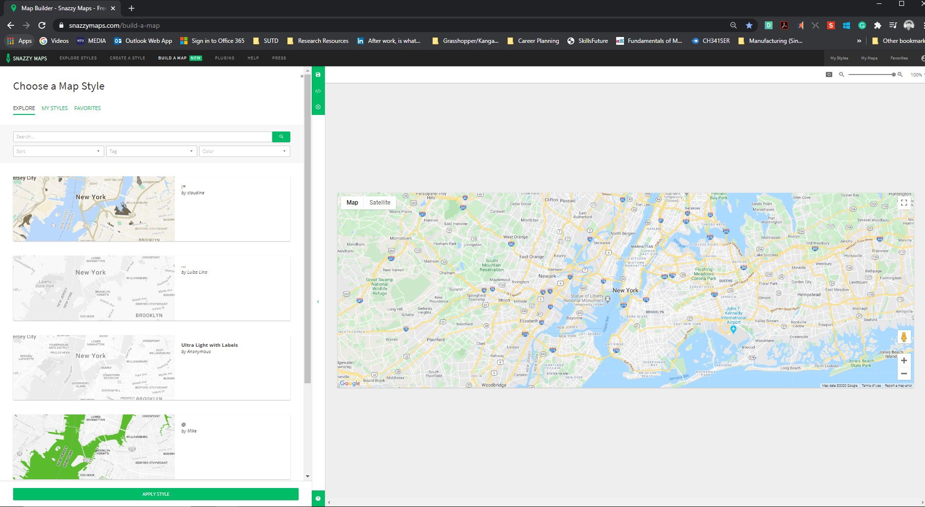Zoom in on the map with plus
This screenshot has width=925, height=507.
[904, 360]
